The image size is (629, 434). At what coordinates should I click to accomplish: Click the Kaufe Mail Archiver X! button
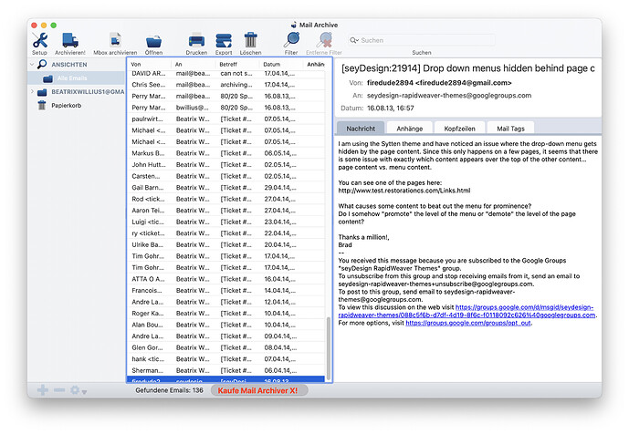pyautogui.click(x=258, y=390)
